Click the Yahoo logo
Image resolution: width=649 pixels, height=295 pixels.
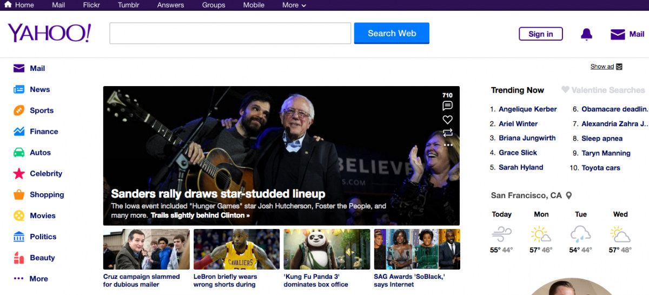49,33
